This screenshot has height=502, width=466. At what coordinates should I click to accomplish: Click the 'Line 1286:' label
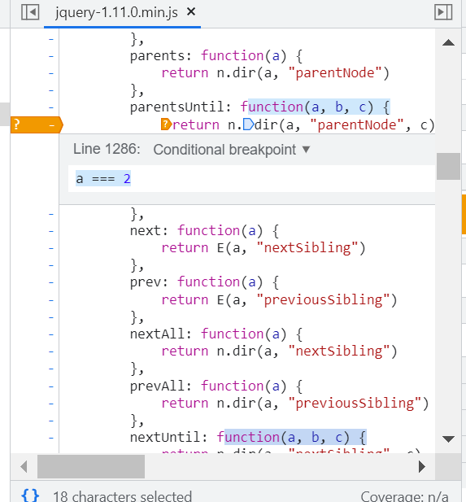tap(107, 149)
